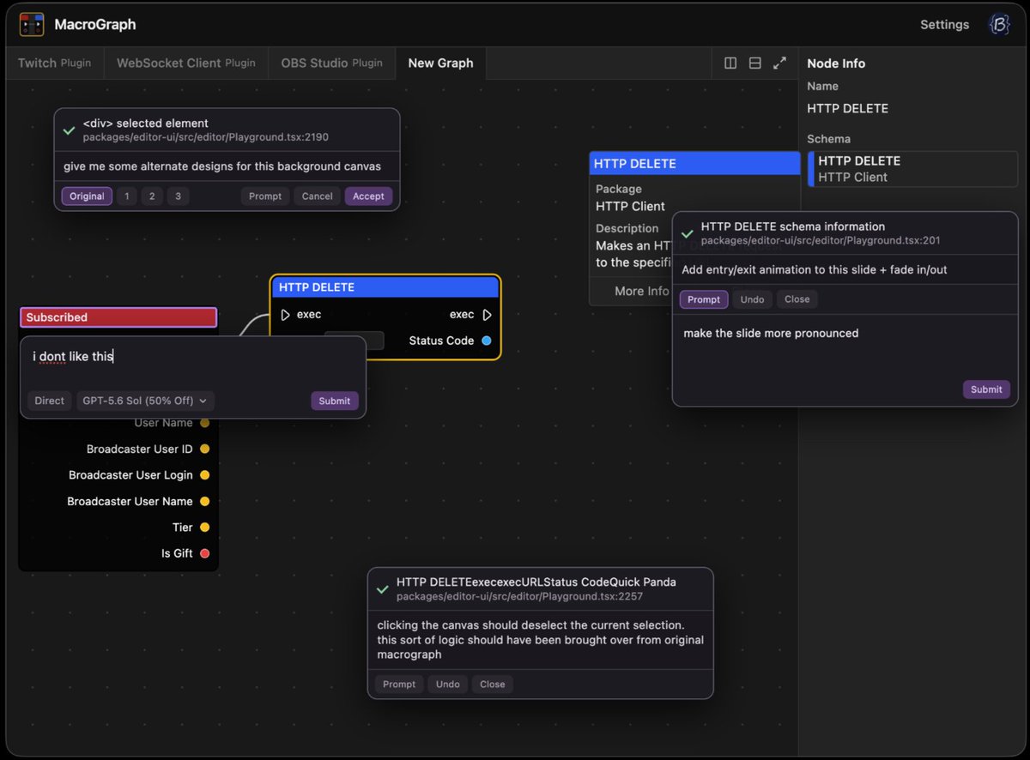Viewport: 1030px width, 760px height.
Task: Switch to the WebSocket Client Plugin tab
Action: tap(186, 63)
